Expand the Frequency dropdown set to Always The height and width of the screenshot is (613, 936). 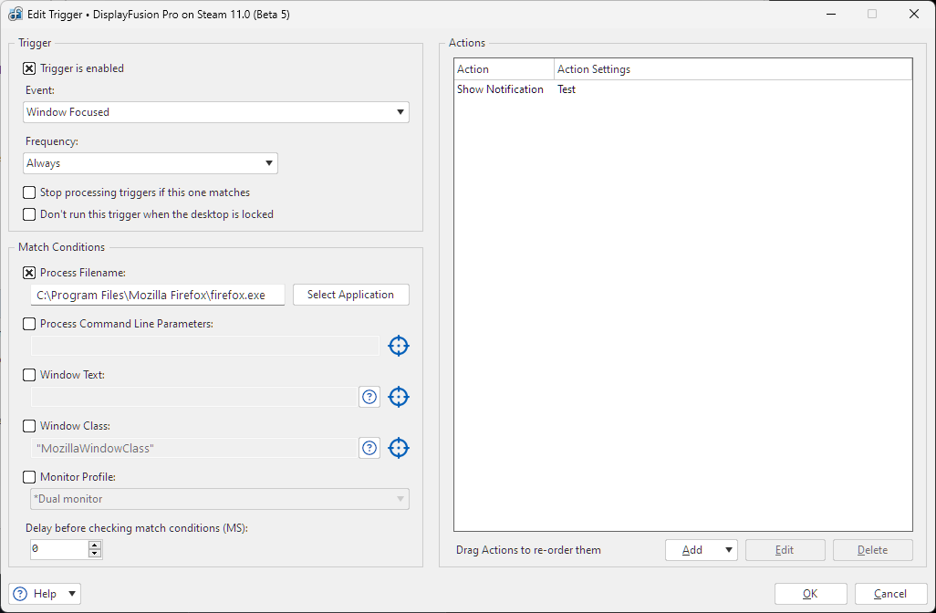pos(151,163)
